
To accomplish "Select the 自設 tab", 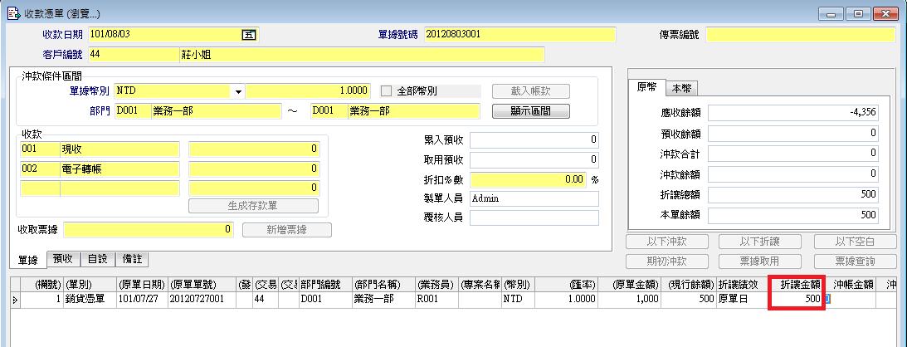I will point(97,259).
